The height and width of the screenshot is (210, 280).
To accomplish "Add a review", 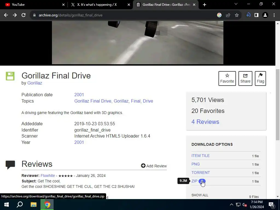I will (154, 166).
